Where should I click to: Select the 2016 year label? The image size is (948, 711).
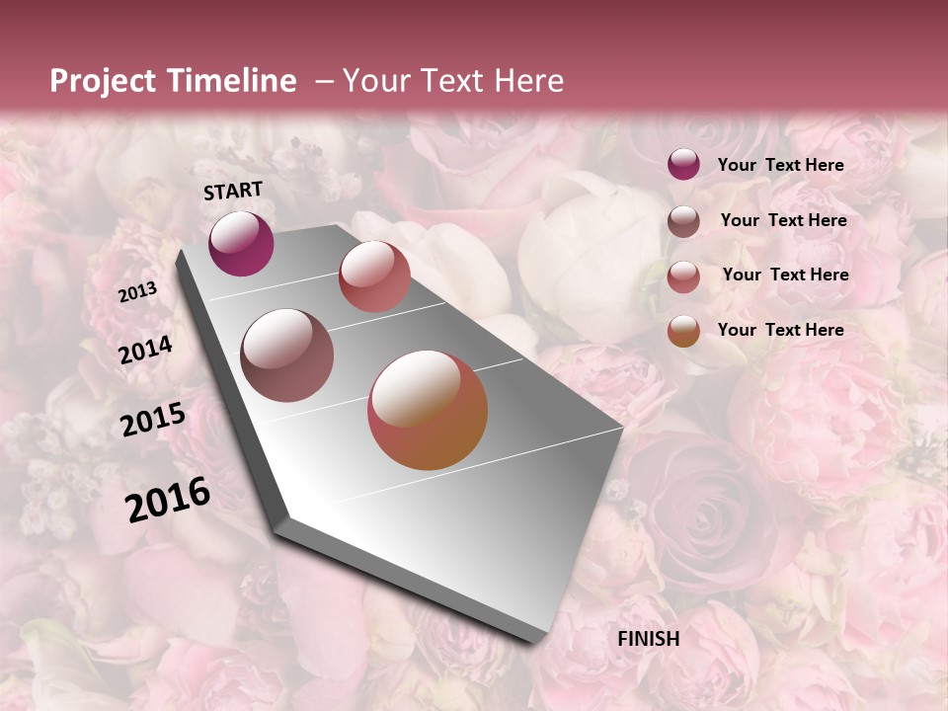[x=168, y=500]
